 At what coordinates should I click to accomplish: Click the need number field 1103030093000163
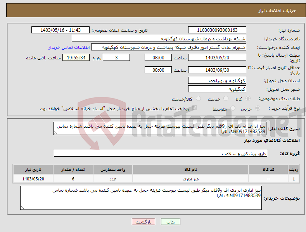[x=217, y=30]
